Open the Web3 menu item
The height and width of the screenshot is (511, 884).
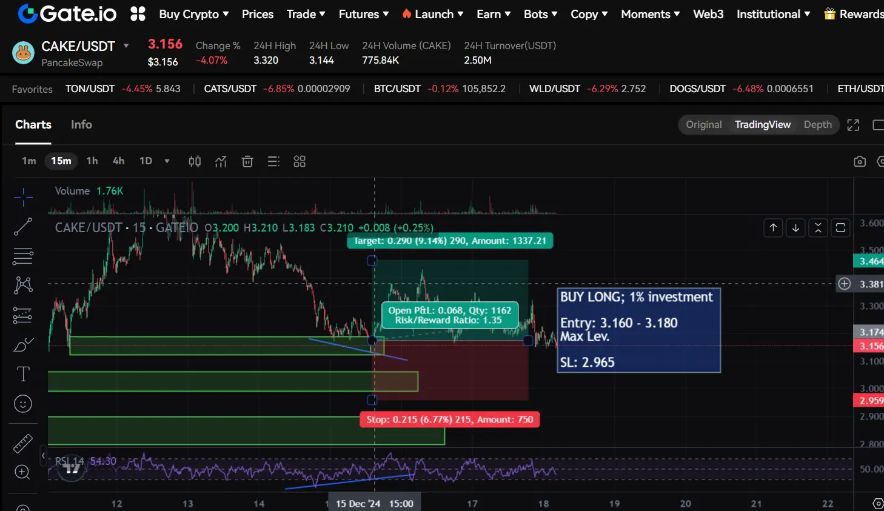[x=708, y=14]
